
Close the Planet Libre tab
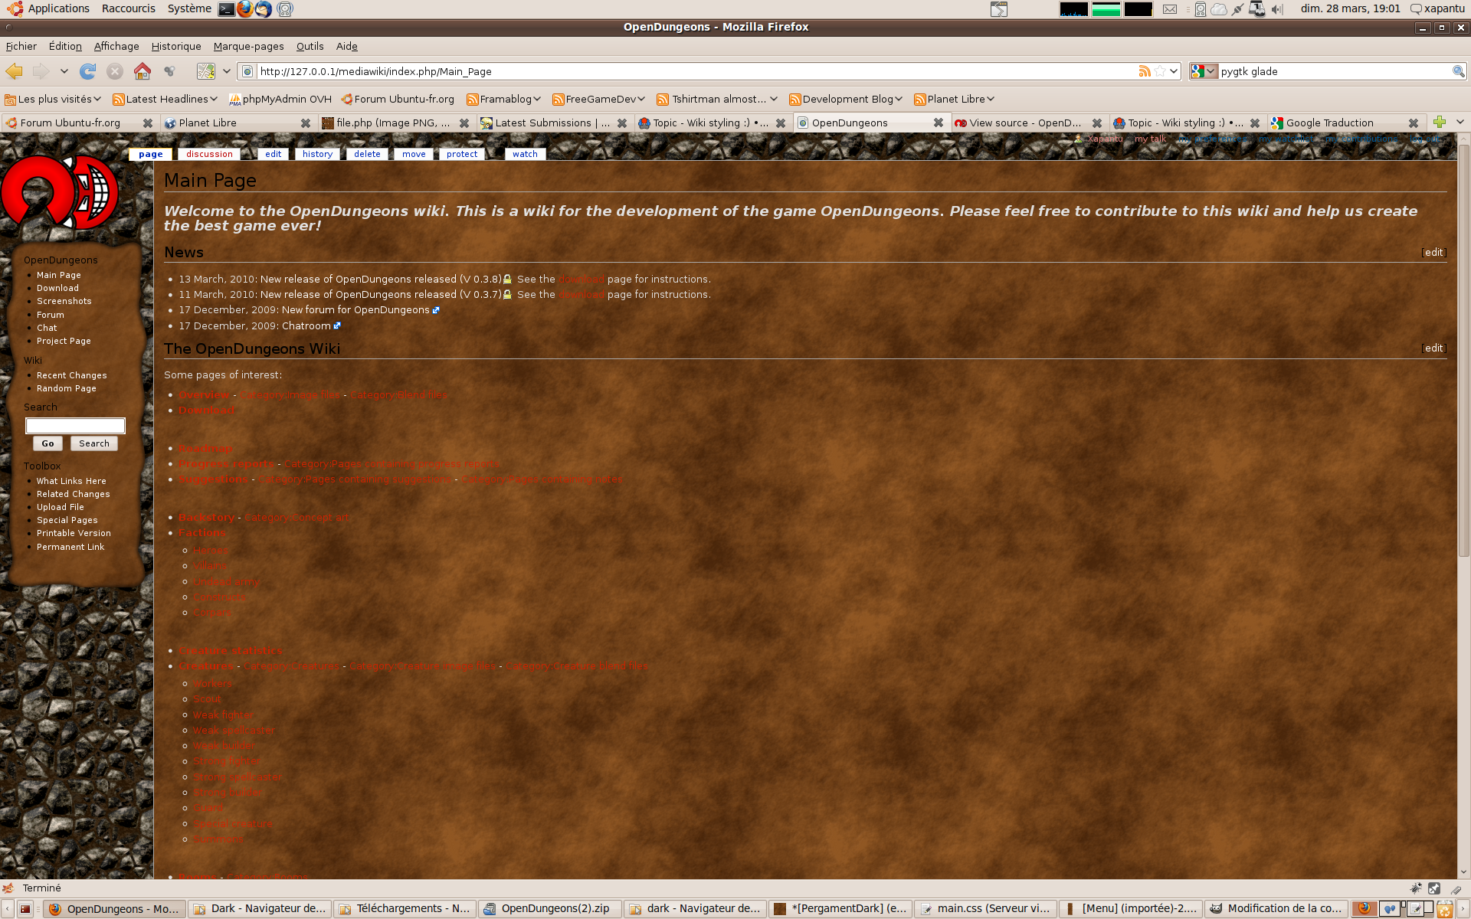[306, 123]
